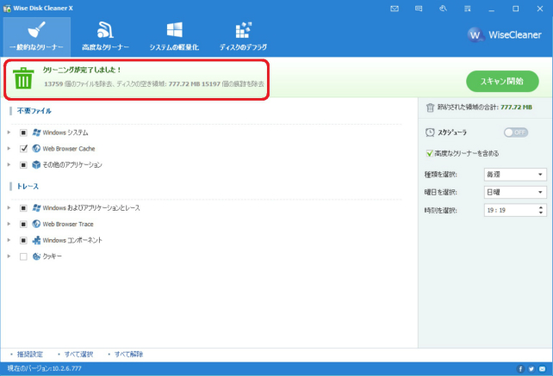This screenshot has height=376, width=553.
Task: Expand the Web Browser Trace tree row
Action: pos(9,224)
